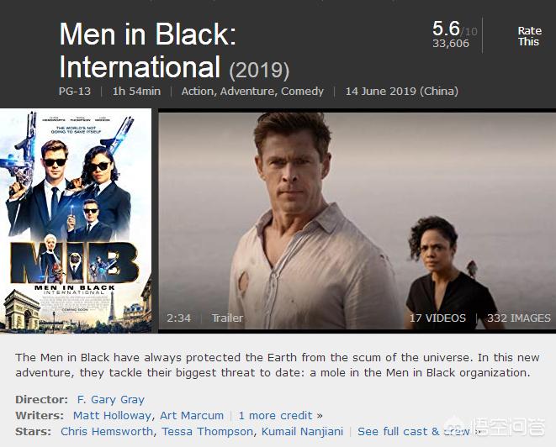Open Kumail Nanjiani's profile
556x447 pixels.
(x=302, y=431)
